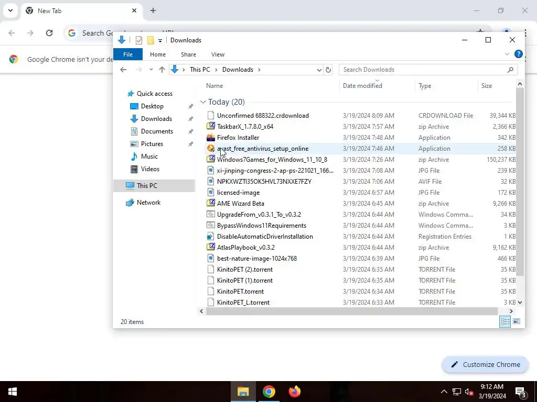Select TaskbarX_1.7.8.0_x64 zip archive icon

[x=211, y=126]
